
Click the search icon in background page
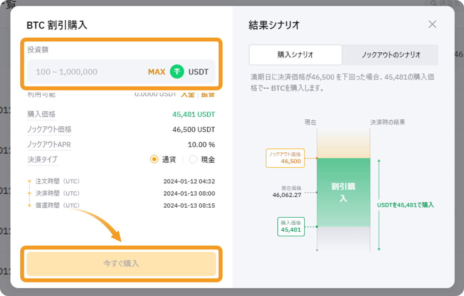point(434,3)
